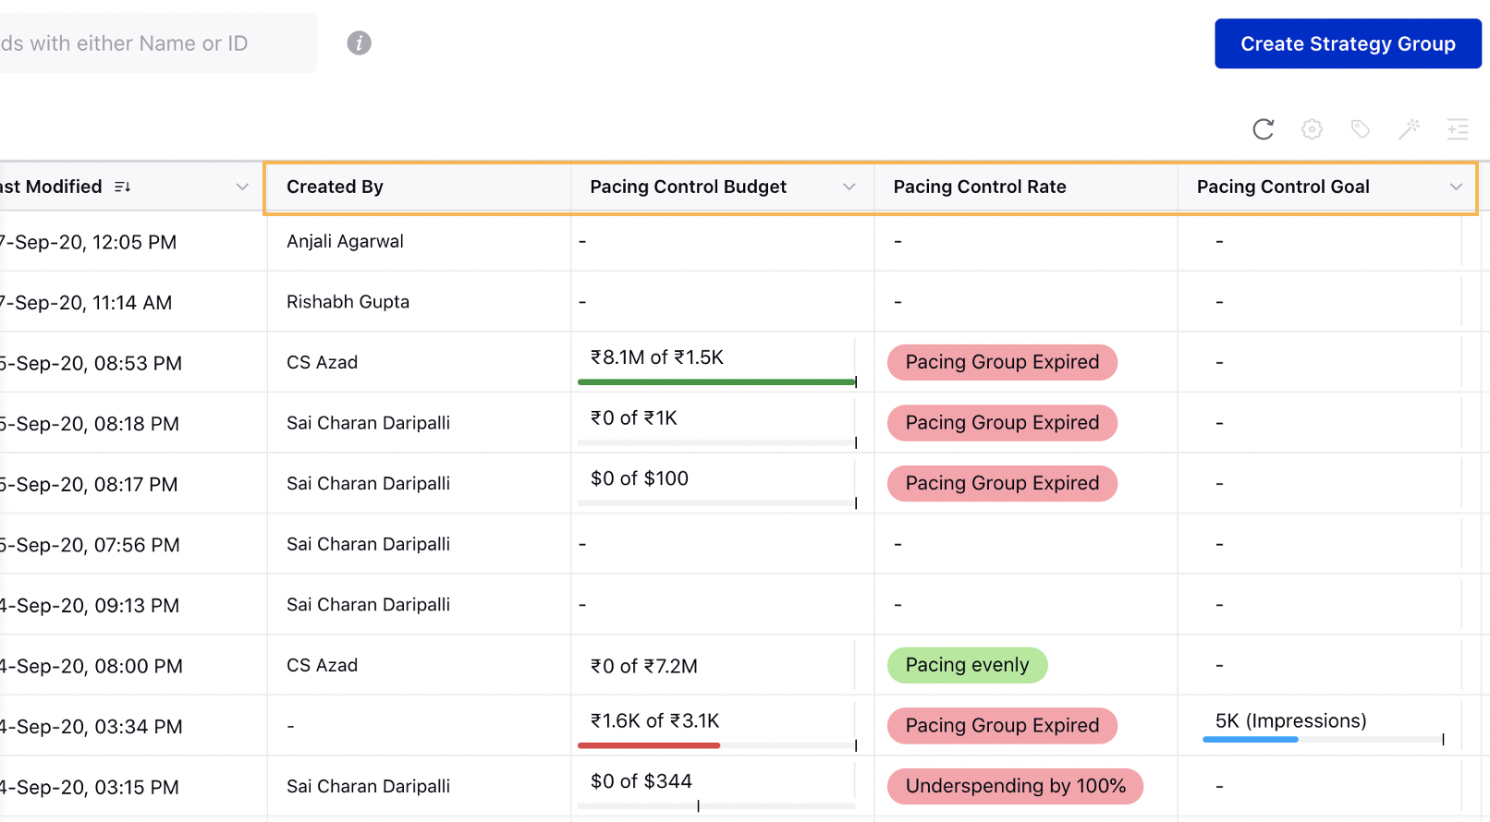This screenshot has height=822, width=1490.
Task: Click the Create Strategy Group button
Action: pyautogui.click(x=1348, y=43)
